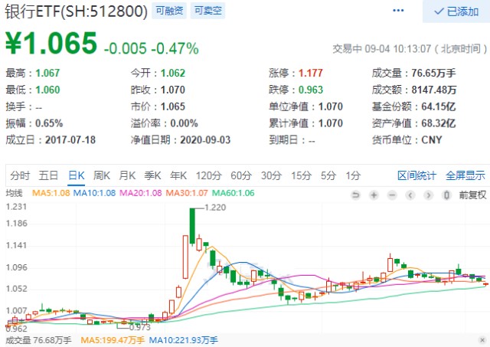Click the 基金份额 value 64.15亿

pyautogui.click(x=439, y=106)
